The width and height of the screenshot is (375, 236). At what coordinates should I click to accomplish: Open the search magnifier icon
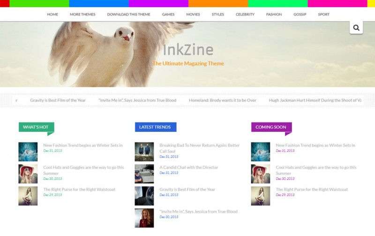point(356,28)
